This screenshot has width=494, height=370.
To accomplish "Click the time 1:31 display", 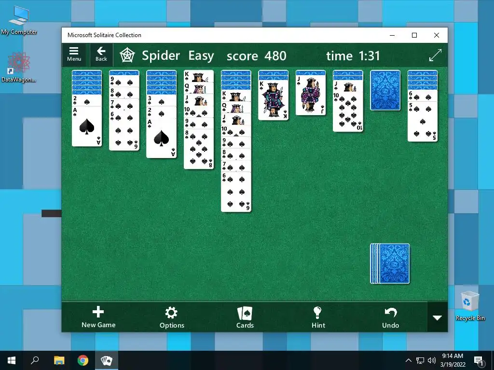I will pos(353,56).
